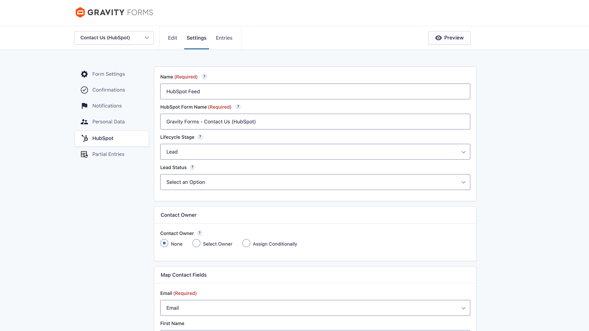Screen dimensions: 589x331
Task: Click the Map Contact Fields heading
Action: pyautogui.click(x=183, y=275)
